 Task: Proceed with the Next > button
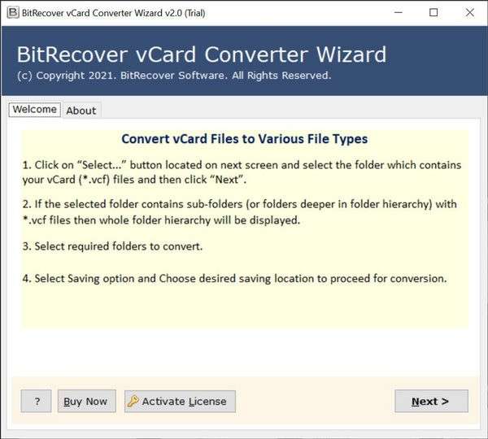tap(431, 401)
